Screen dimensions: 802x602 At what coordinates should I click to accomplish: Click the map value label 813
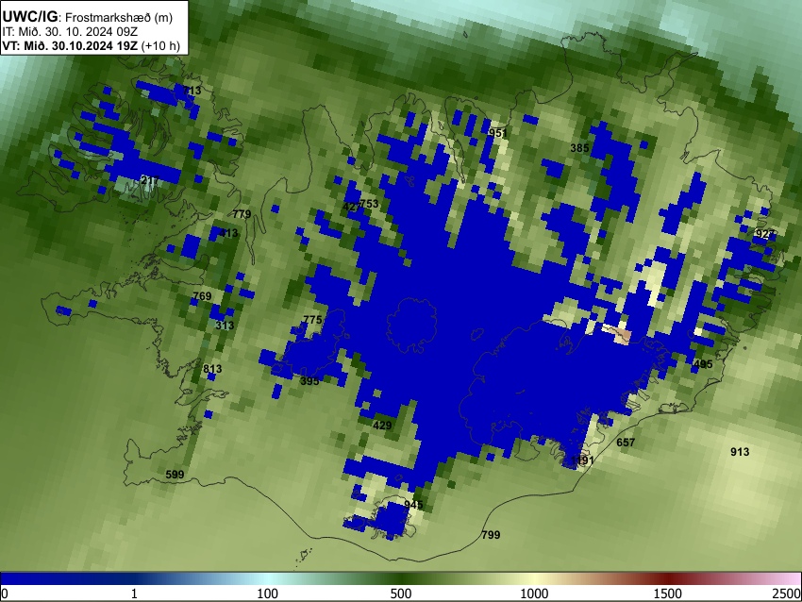pyautogui.click(x=212, y=369)
